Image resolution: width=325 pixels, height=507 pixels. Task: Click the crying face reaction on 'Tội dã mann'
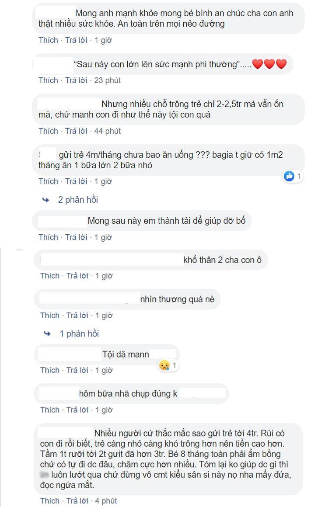(x=164, y=365)
